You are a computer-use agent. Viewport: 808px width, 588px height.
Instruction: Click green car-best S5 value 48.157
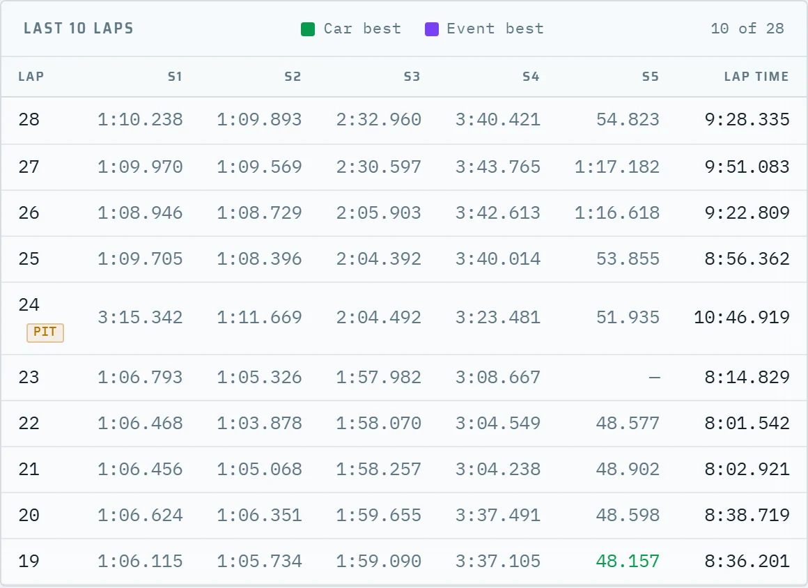coord(628,562)
